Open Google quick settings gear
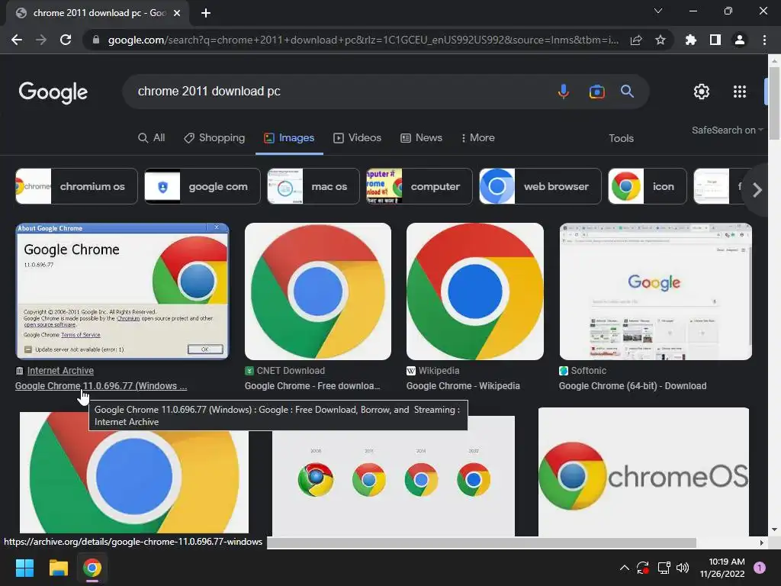This screenshot has width=781, height=586. click(x=702, y=92)
